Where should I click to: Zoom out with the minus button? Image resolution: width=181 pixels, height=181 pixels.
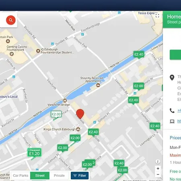pos(158,174)
